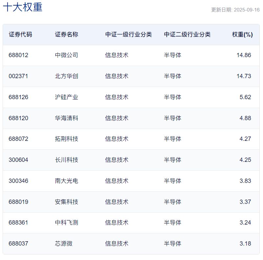The image size is (263, 260).
Task: Select stock code 688012
Action: 18,55
